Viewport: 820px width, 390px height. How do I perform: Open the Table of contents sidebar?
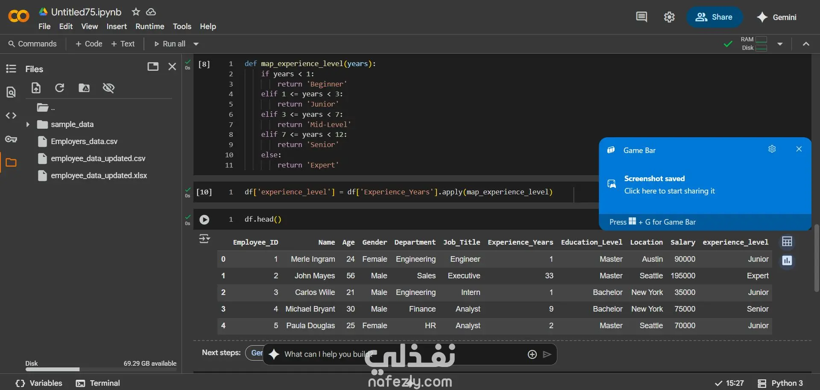[11, 69]
